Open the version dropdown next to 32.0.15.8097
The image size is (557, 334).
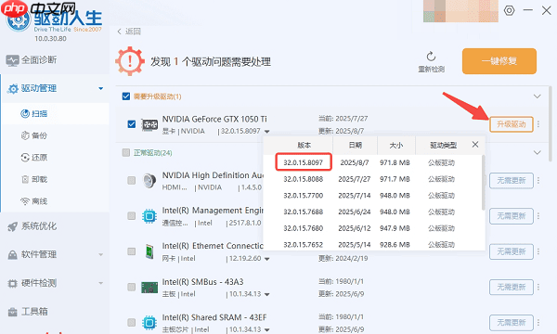pyautogui.click(x=266, y=132)
